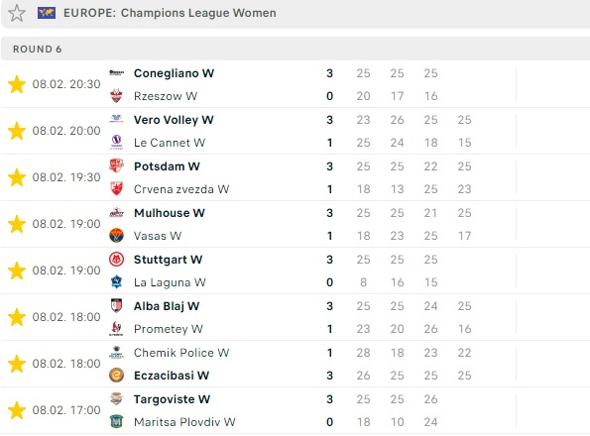Unfavorite the Conegliano vs Rzeszow match star

(x=17, y=84)
